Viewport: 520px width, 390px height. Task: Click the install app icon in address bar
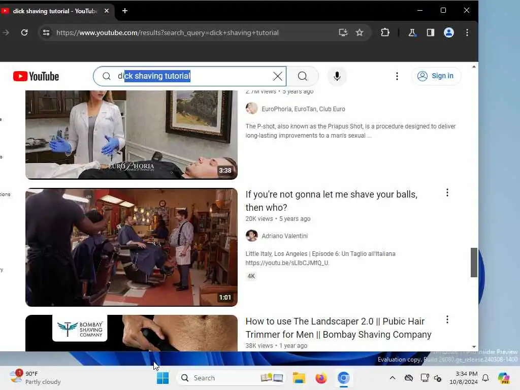(x=343, y=32)
